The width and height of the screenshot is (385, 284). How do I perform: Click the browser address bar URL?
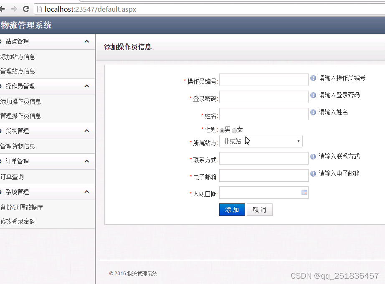pyautogui.click(x=90, y=9)
